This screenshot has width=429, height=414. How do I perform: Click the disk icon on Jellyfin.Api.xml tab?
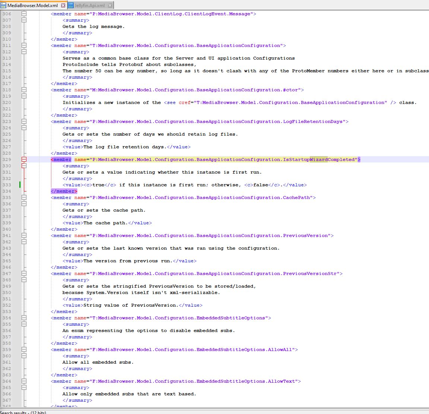(71, 6)
